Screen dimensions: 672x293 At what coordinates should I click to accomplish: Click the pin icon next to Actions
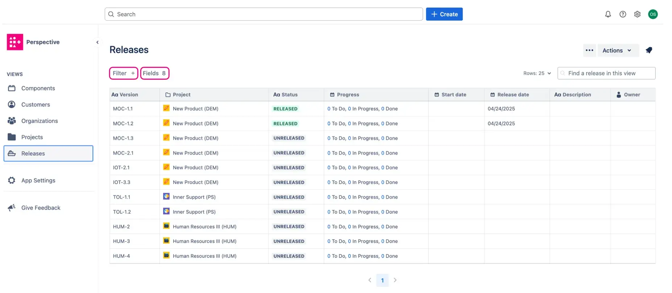(x=649, y=50)
